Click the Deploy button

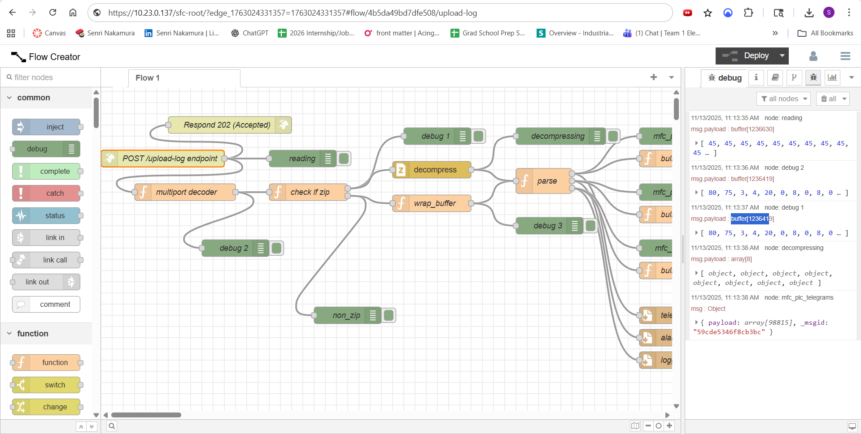coord(753,56)
